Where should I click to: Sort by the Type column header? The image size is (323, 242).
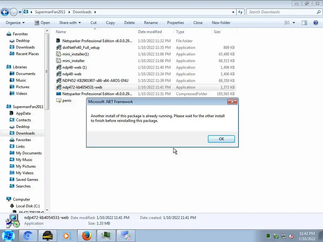[180, 32]
